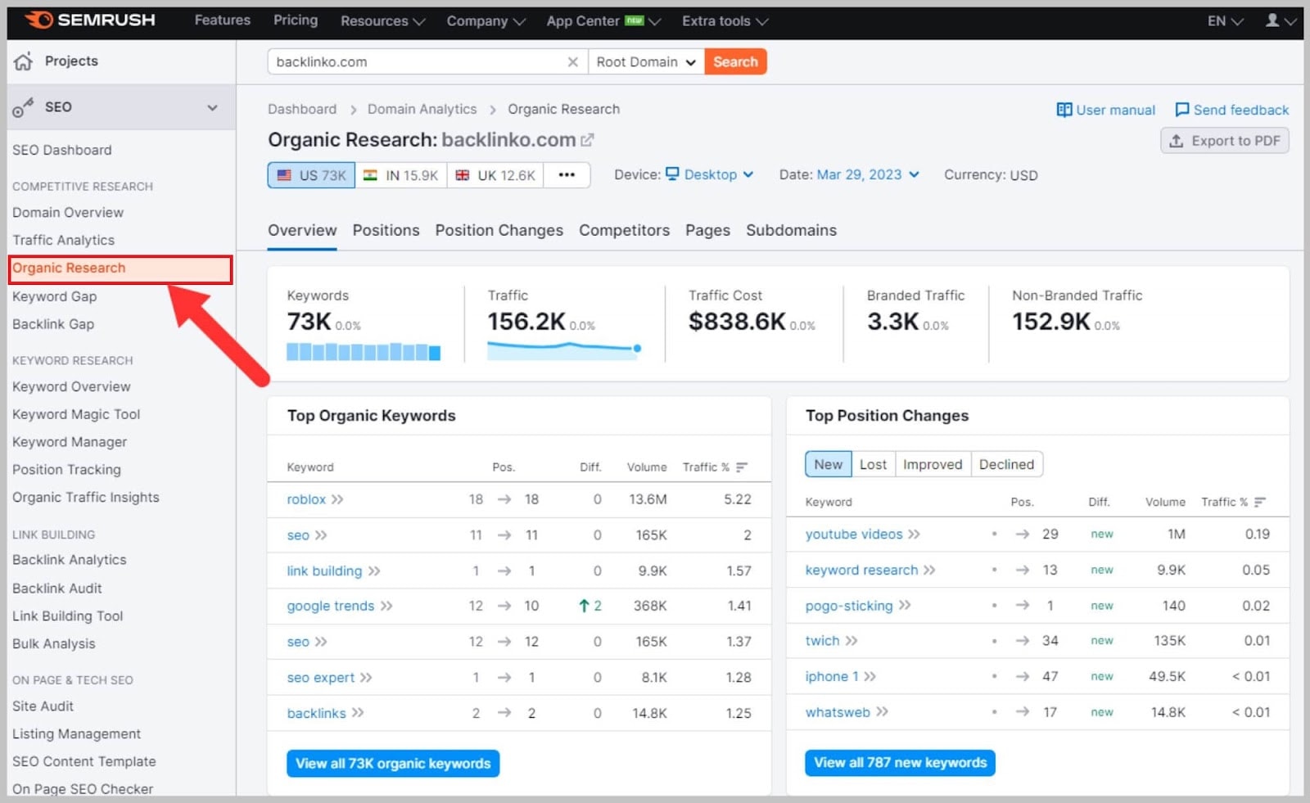The image size is (1310, 803).
Task: Open SERP arrows next to google trends
Action: (x=386, y=607)
